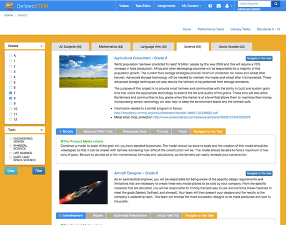The height and width of the screenshot is (225, 286).
Task: Check the grade 5 checkbox
Action: click(11, 82)
